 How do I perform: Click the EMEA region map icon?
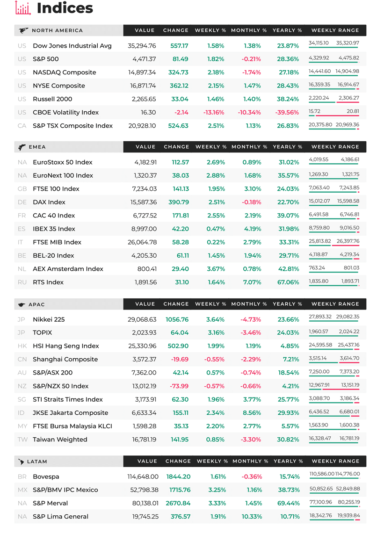click(x=22, y=147)
